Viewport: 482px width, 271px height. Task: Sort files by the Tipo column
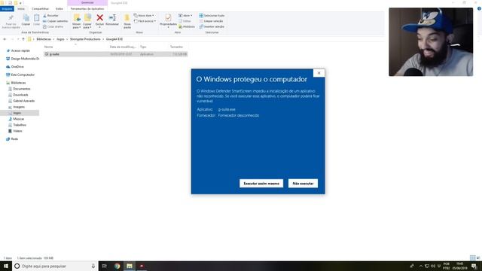click(143, 47)
